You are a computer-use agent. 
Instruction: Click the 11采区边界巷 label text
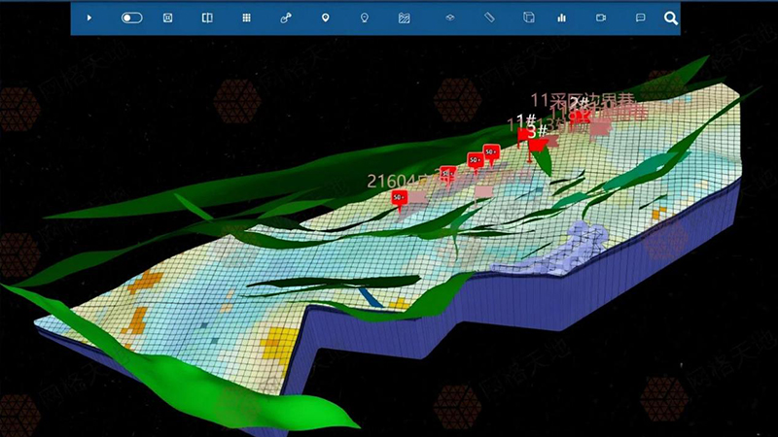583,101
